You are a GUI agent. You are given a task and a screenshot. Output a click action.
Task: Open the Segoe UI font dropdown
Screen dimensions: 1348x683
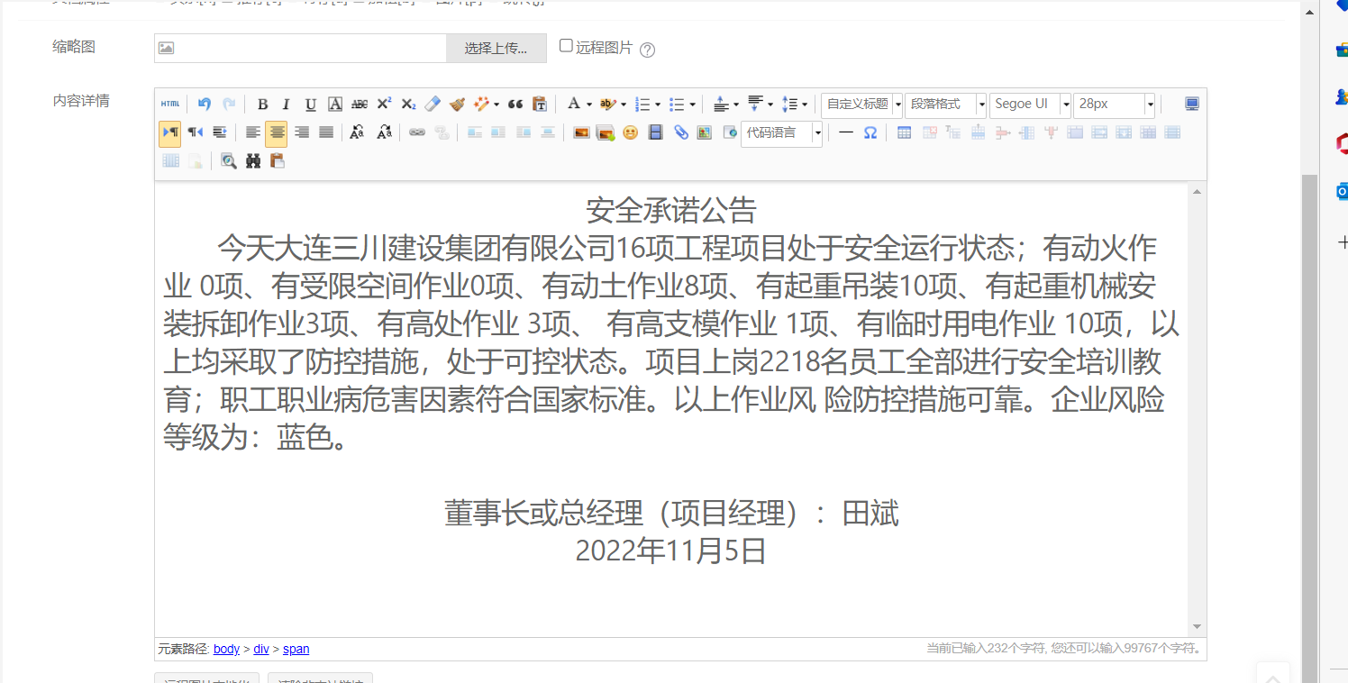1030,105
